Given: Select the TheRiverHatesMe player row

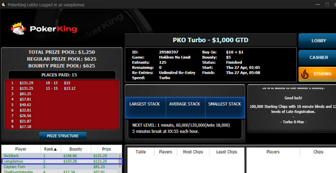Looking at the screenshot, I should (x=60, y=172).
